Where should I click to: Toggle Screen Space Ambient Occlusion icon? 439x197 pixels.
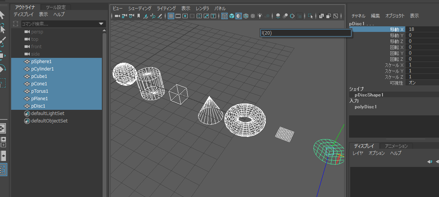click(278, 16)
